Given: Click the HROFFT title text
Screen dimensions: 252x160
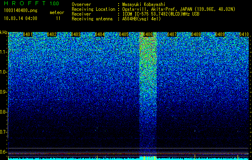Looking at the screenshot, I should pyautogui.click(x=25, y=3).
